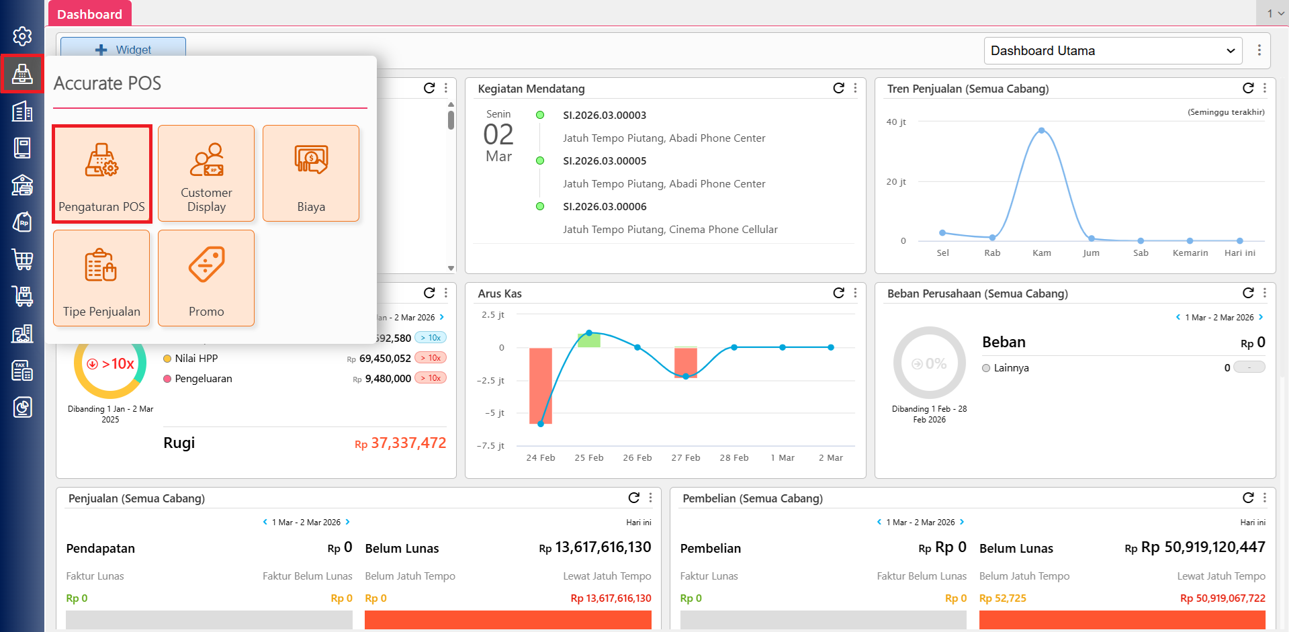Go to next period in Beban Perusahaan
The height and width of the screenshot is (632, 1289).
click(x=1261, y=317)
